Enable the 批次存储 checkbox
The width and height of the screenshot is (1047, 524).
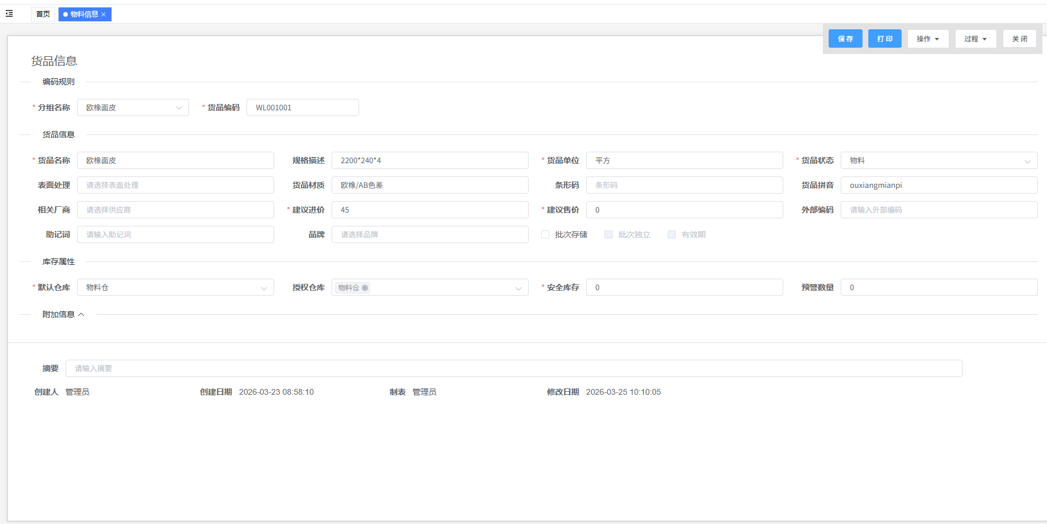(x=545, y=234)
